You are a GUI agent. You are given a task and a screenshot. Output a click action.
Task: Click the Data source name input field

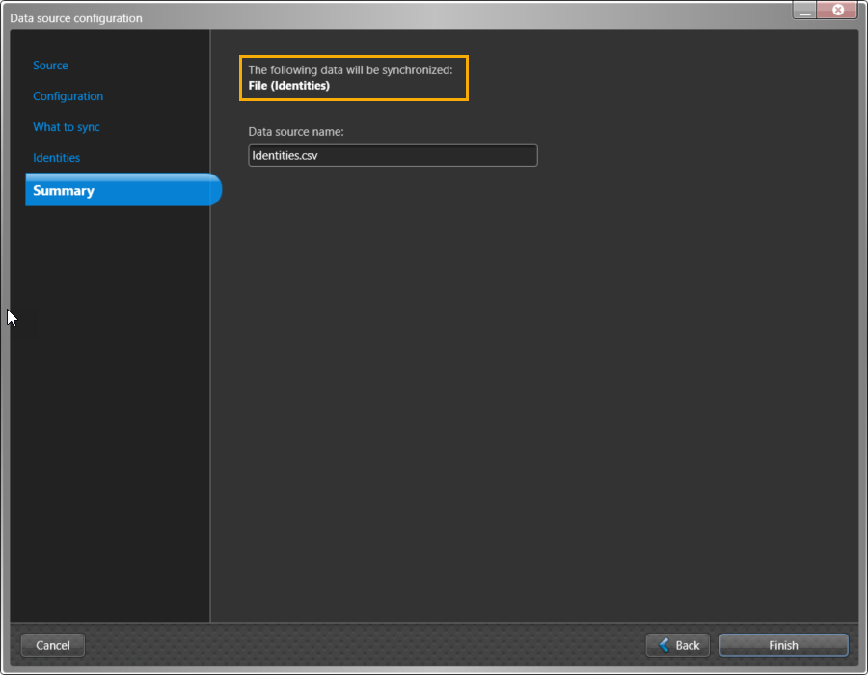pos(393,154)
